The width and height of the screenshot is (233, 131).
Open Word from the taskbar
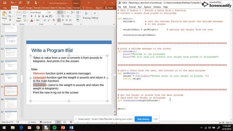pos(71,128)
